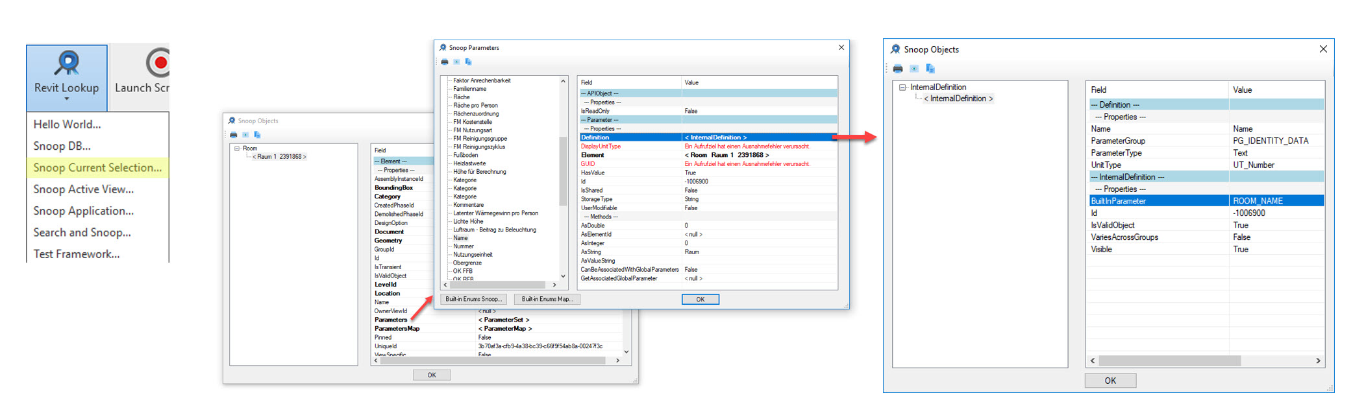Click the Launch Script record icon

[158, 63]
